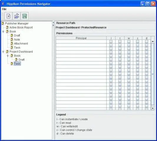Click the permissions table scrollbar thumb

(153, 74)
